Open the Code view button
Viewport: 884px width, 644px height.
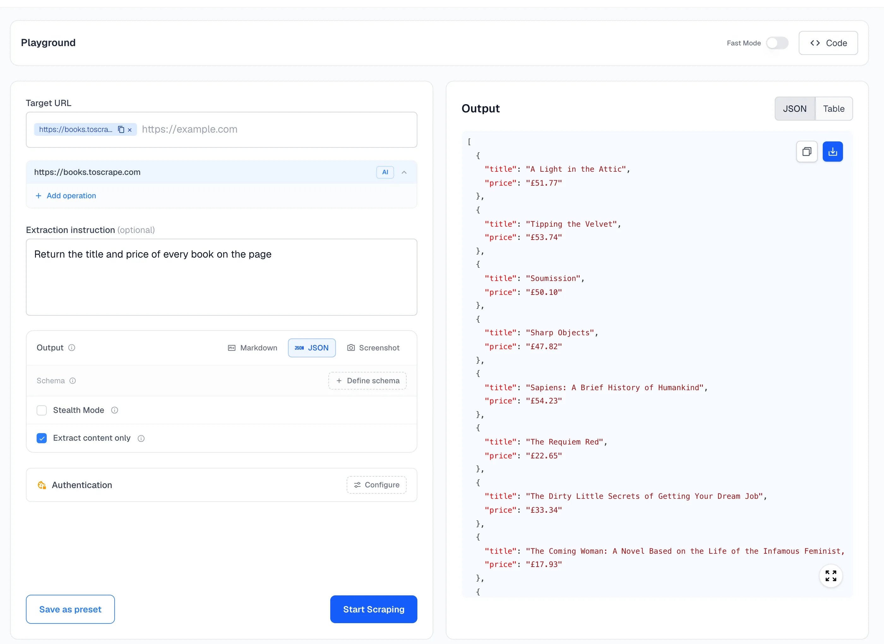point(828,43)
